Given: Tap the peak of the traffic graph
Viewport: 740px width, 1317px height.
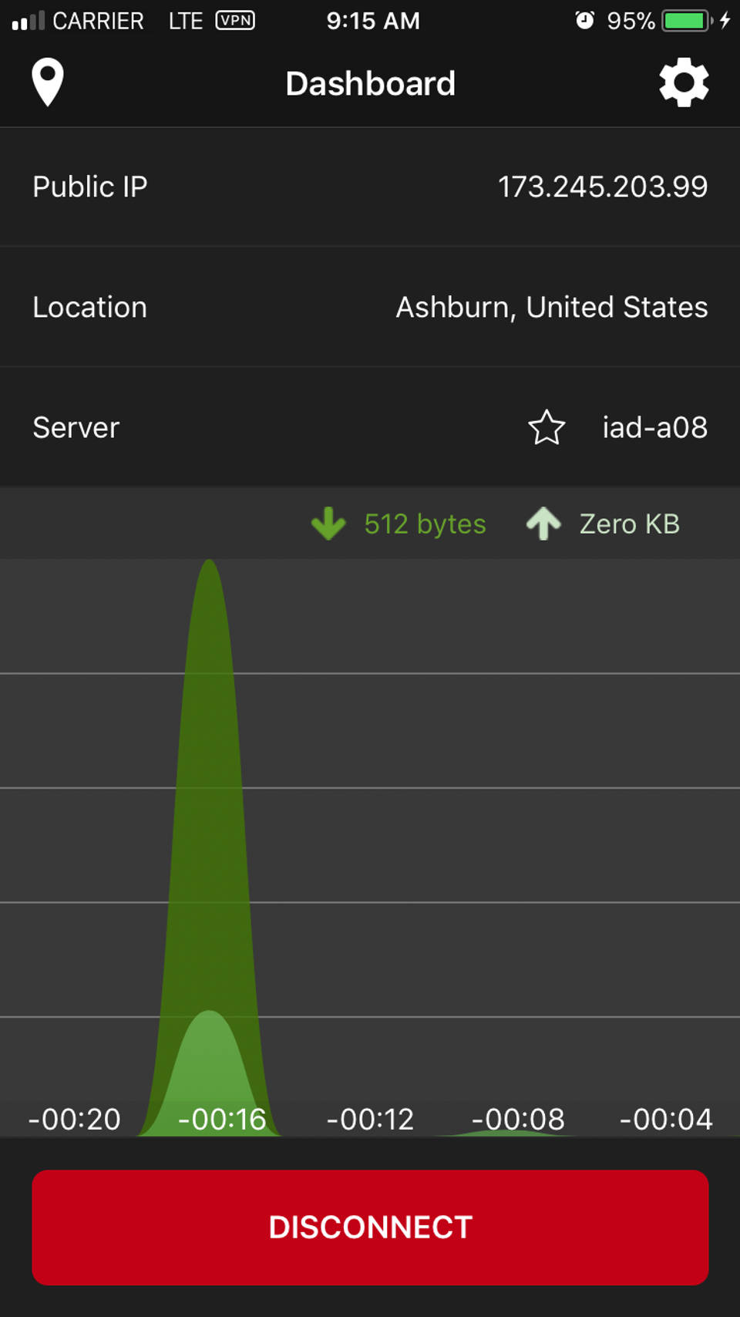Looking at the screenshot, I should 209,571.
